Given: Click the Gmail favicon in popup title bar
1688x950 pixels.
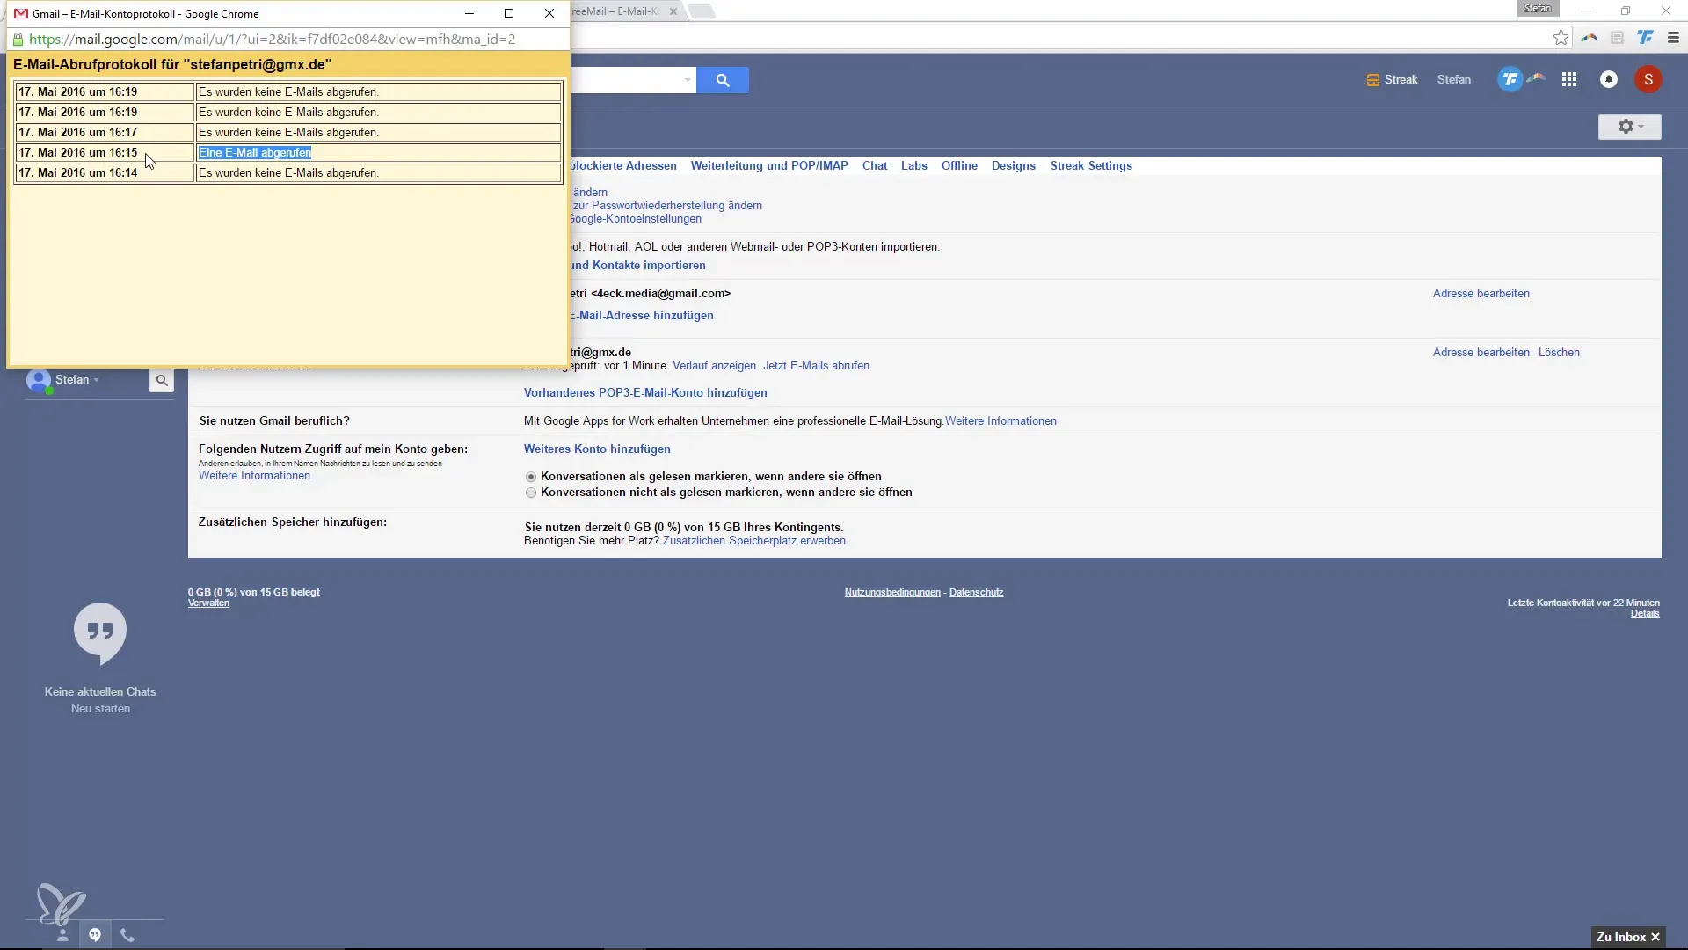Looking at the screenshot, I should tap(21, 14).
